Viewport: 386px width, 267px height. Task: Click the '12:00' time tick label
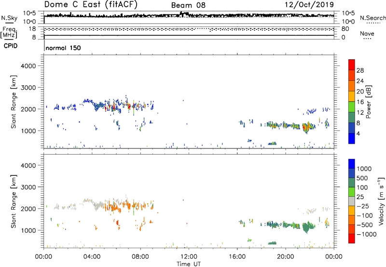(189, 257)
